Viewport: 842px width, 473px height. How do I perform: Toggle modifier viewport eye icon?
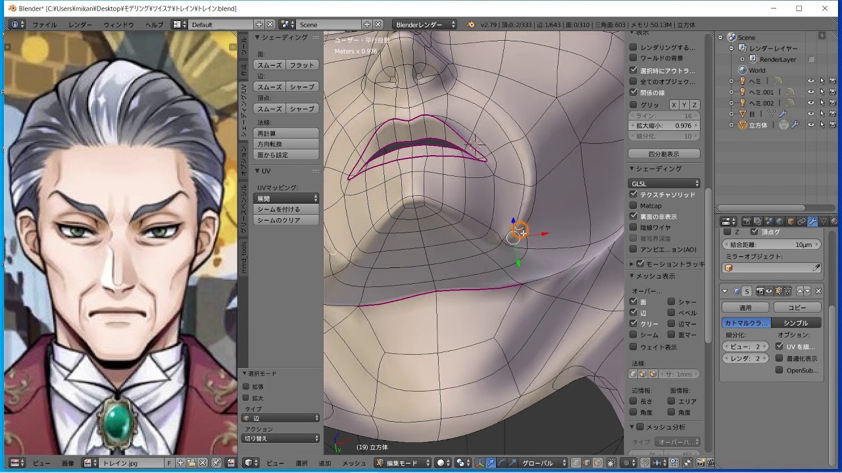pos(769,291)
